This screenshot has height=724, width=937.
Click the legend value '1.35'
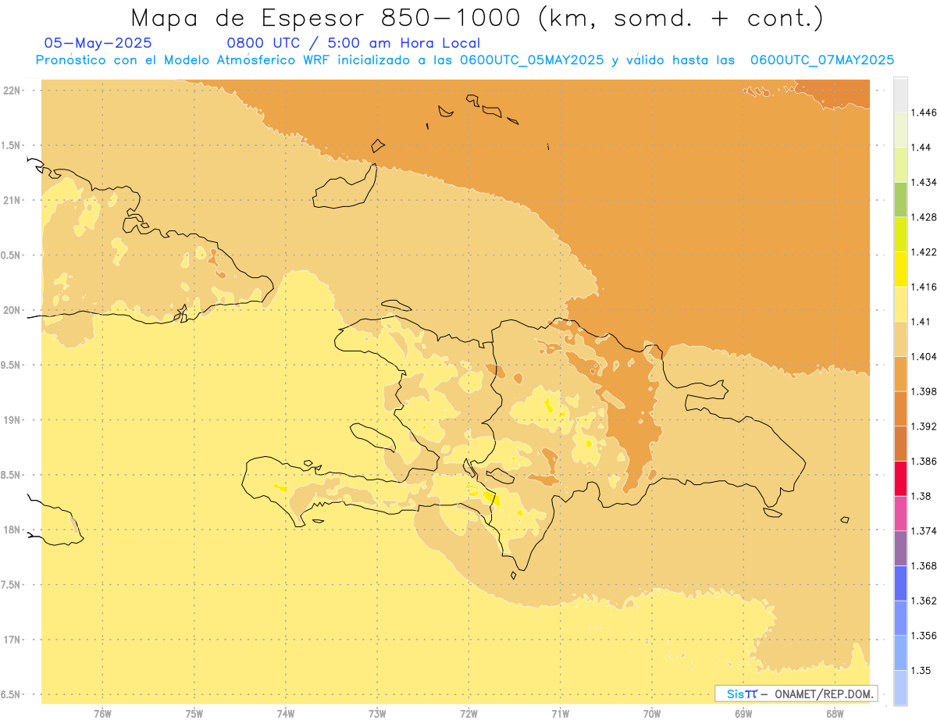[921, 671]
